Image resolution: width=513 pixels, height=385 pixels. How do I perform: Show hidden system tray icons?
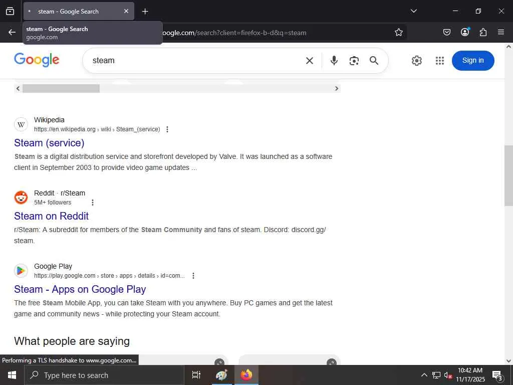tap(424, 375)
